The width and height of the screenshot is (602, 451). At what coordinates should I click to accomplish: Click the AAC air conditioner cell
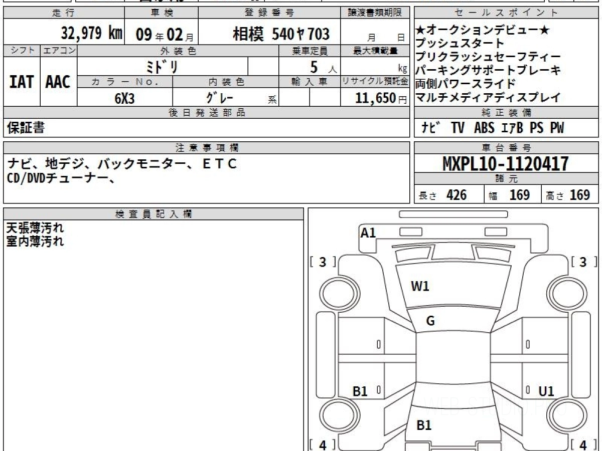[x=58, y=82]
